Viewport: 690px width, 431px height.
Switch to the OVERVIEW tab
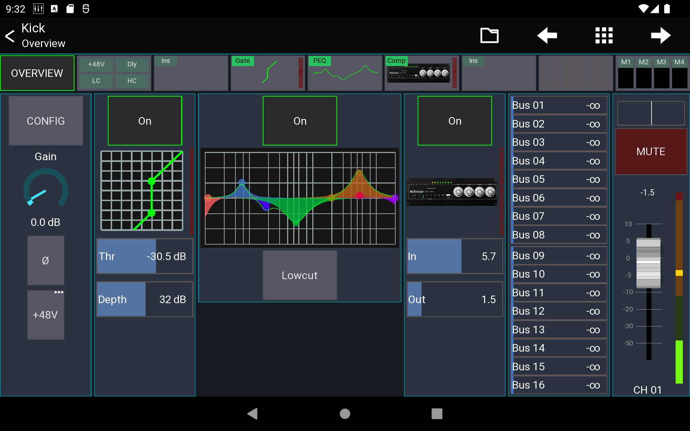point(37,73)
